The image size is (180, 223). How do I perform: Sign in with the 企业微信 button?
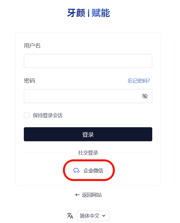coord(88,170)
